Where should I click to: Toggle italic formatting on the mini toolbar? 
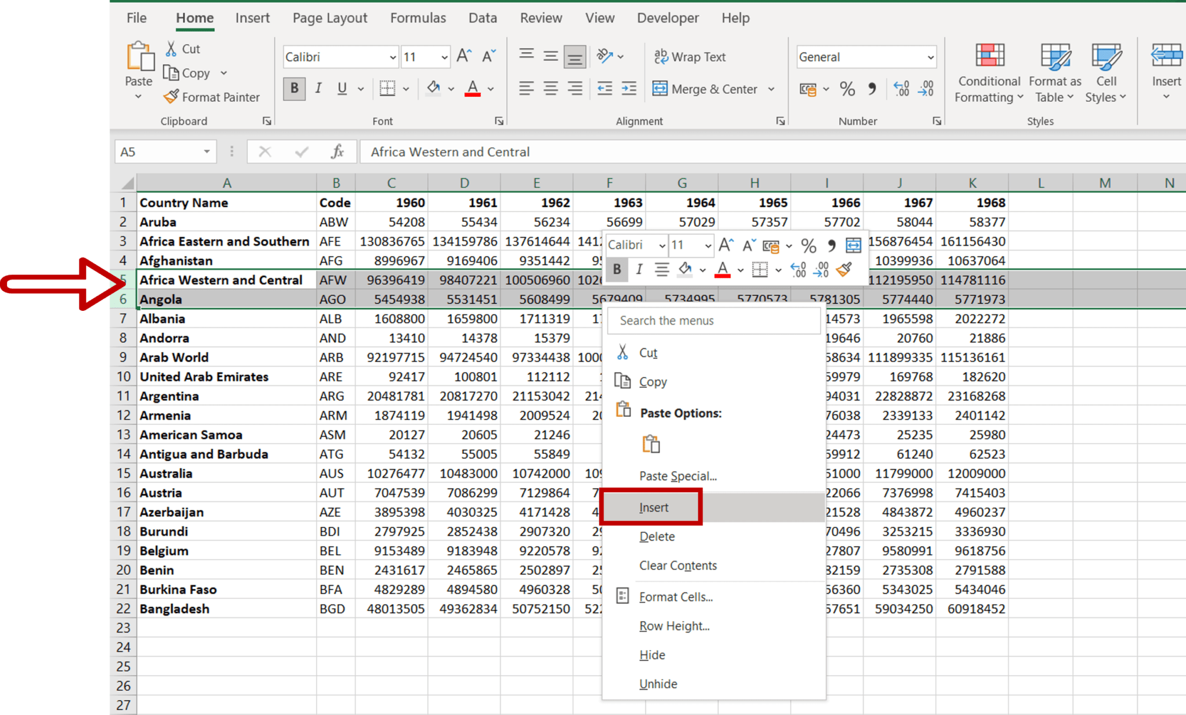639,269
